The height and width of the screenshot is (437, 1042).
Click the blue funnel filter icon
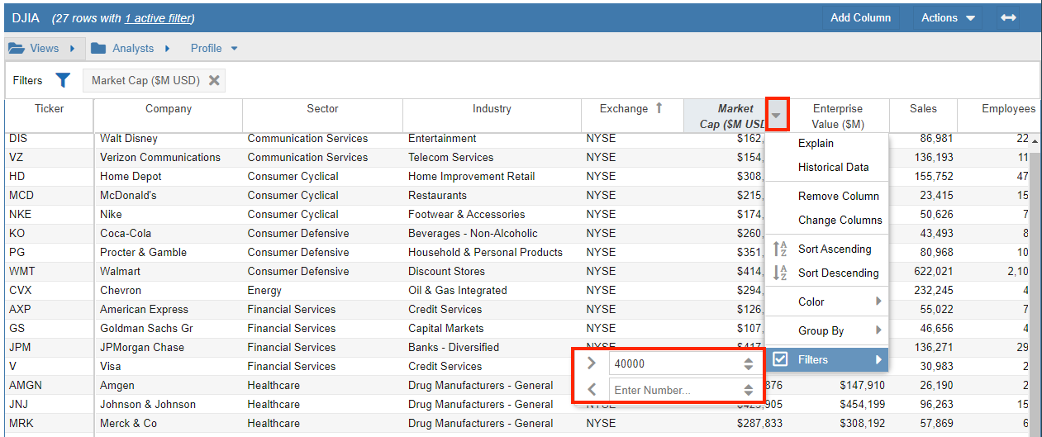click(x=63, y=80)
